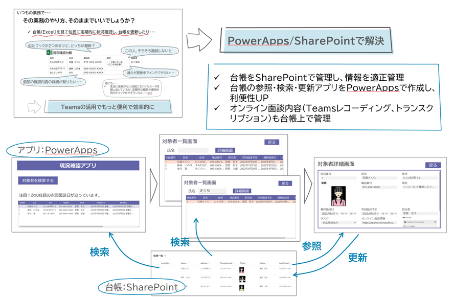453x298 pixels.
Task: Remove the attached png file with X
Action: pyautogui.click(x=435, y=222)
